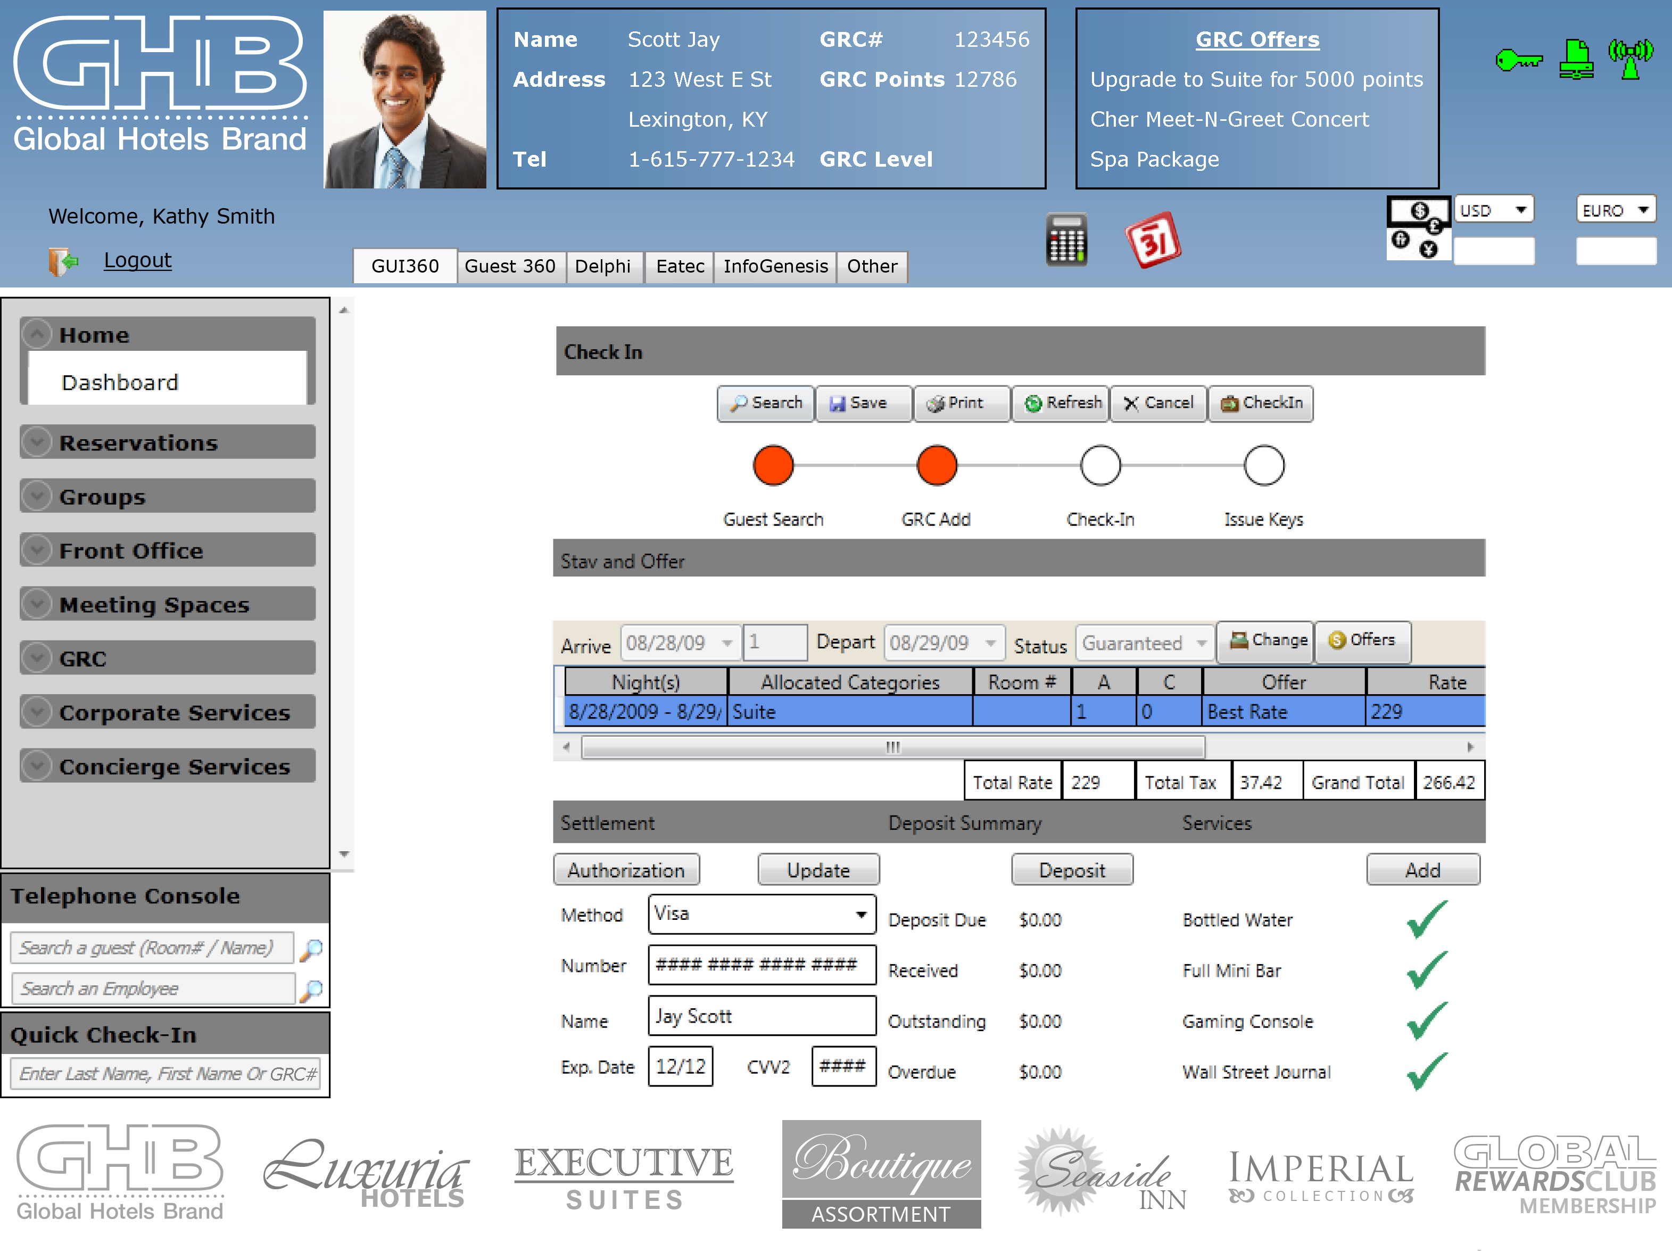Toggle Full Mini Bar service checkmark
Screen dimensions: 1672x1251
1427,969
